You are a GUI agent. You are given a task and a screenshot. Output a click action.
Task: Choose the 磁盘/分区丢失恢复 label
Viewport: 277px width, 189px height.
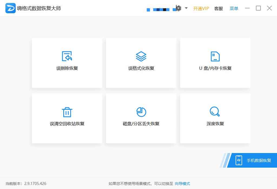pyautogui.click(x=141, y=124)
